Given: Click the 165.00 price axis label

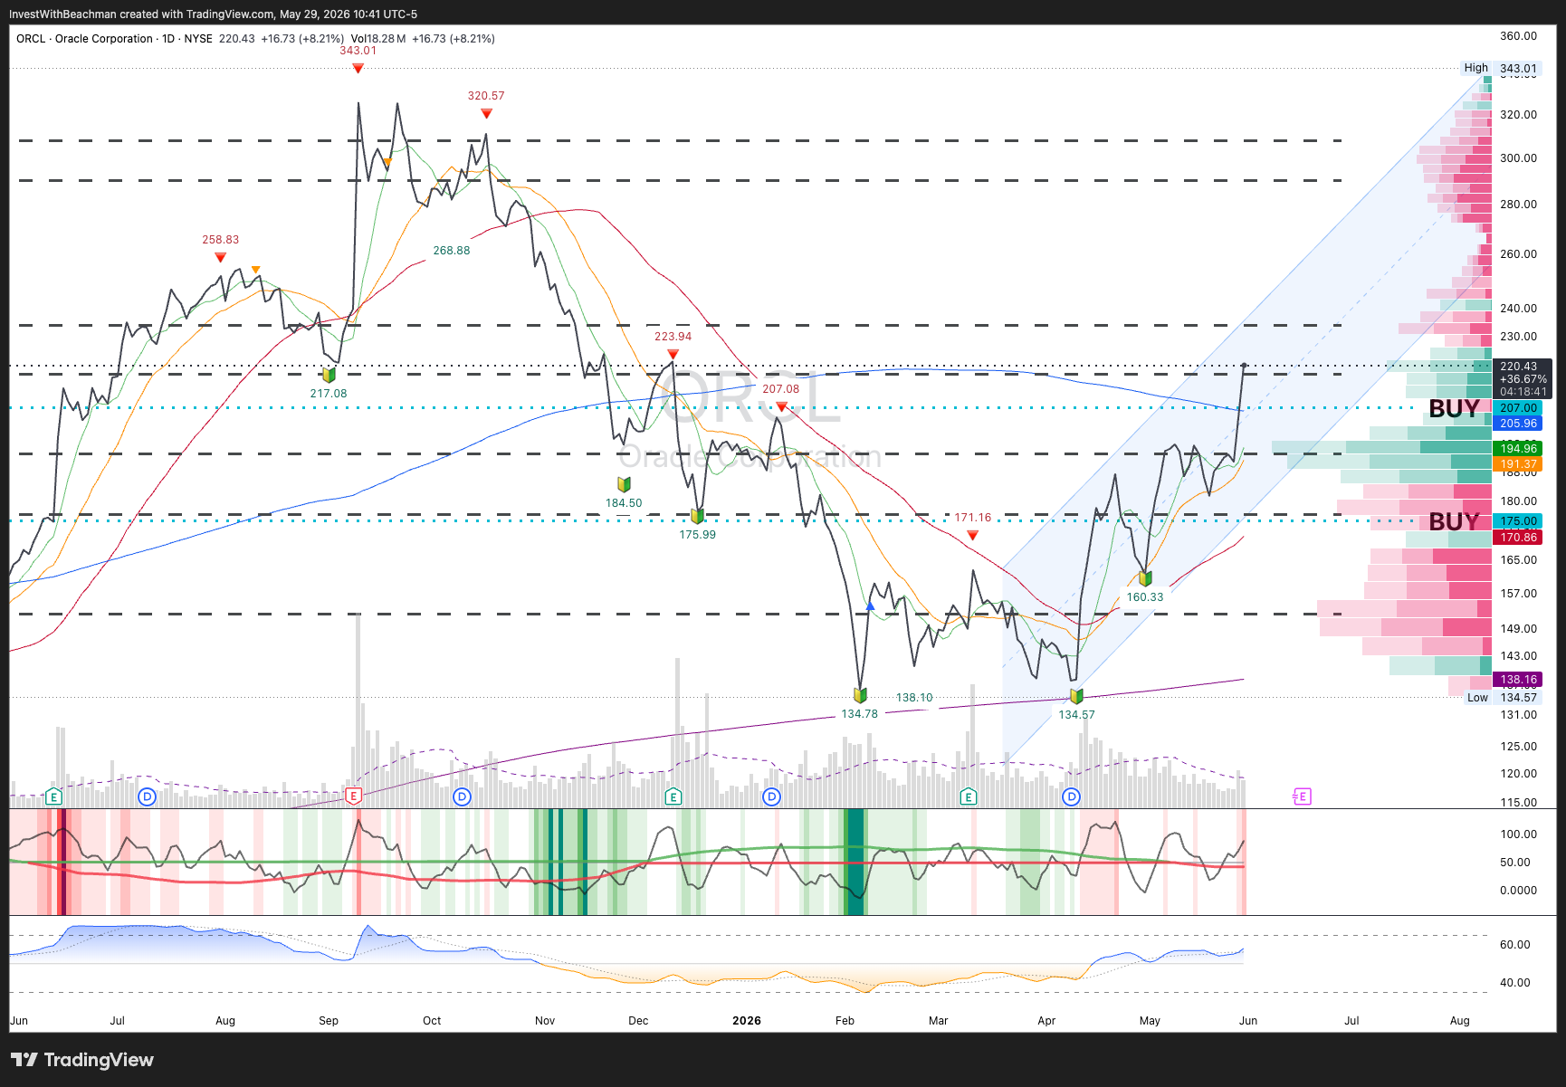Looking at the screenshot, I should pyautogui.click(x=1518, y=560).
